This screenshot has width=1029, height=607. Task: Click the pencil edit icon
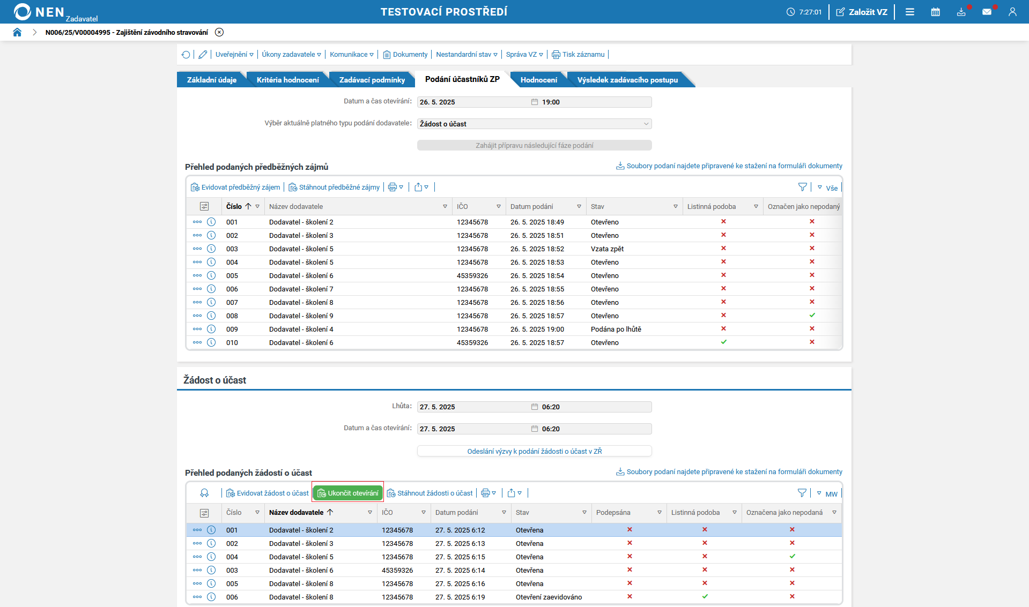click(203, 55)
